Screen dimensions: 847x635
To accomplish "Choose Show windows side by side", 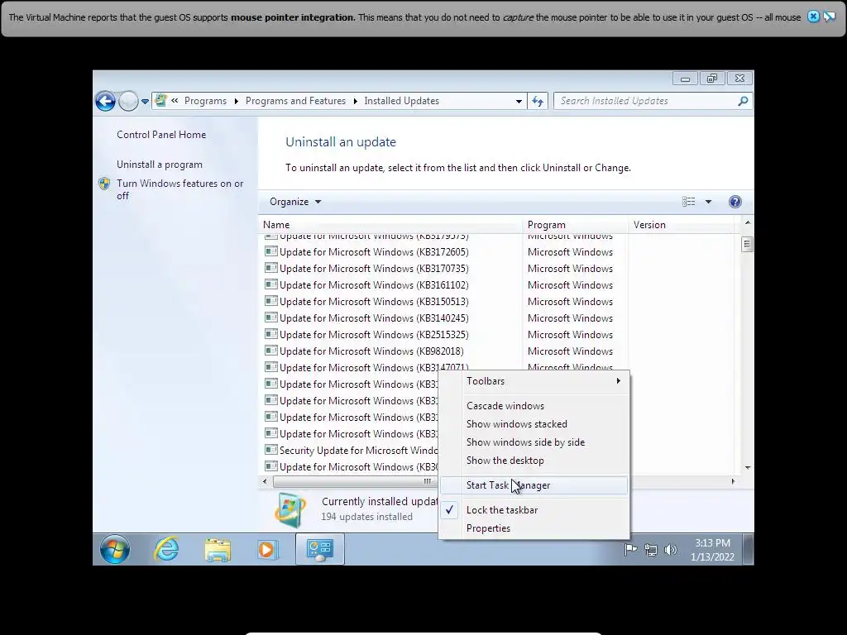I will (x=534, y=442).
